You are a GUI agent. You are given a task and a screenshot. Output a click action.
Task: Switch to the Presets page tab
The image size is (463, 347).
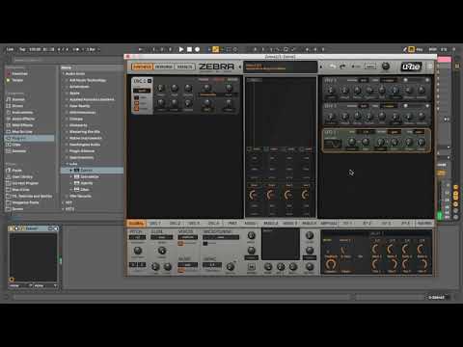tap(184, 67)
